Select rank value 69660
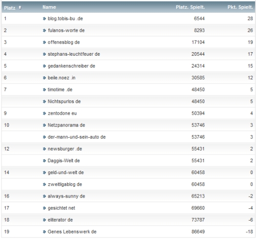The image size is (256, 239). click(198, 208)
